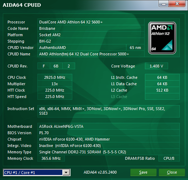Select the Brisbane code name field
Viewport: 188px width, 180px height.
(x=91, y=28)
